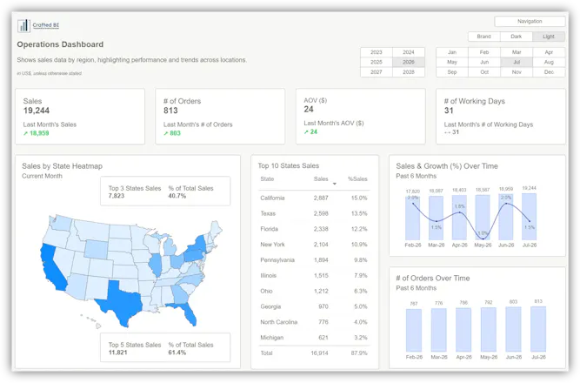Screen dimensions: 580x383
Task: Select the Texas table row
Action: pyautogui.click(x=314, y=214)
